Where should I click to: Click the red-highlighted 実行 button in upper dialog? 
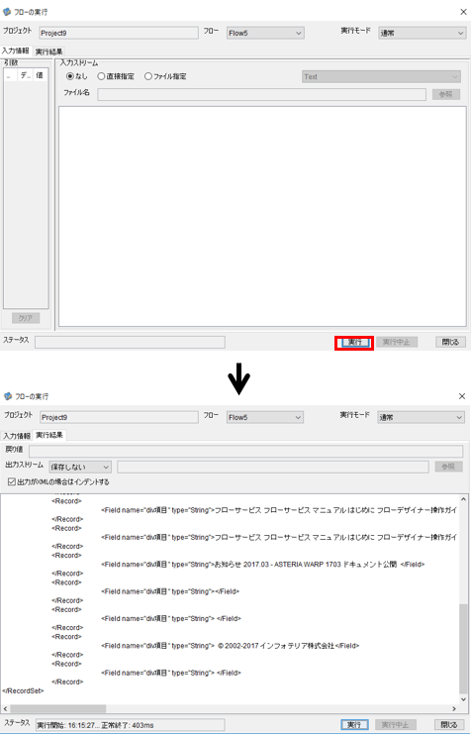[354, 342]
